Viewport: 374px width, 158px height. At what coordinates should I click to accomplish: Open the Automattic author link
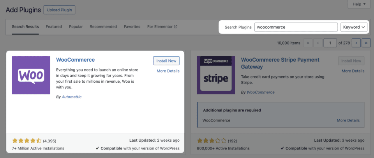[72, 97]
